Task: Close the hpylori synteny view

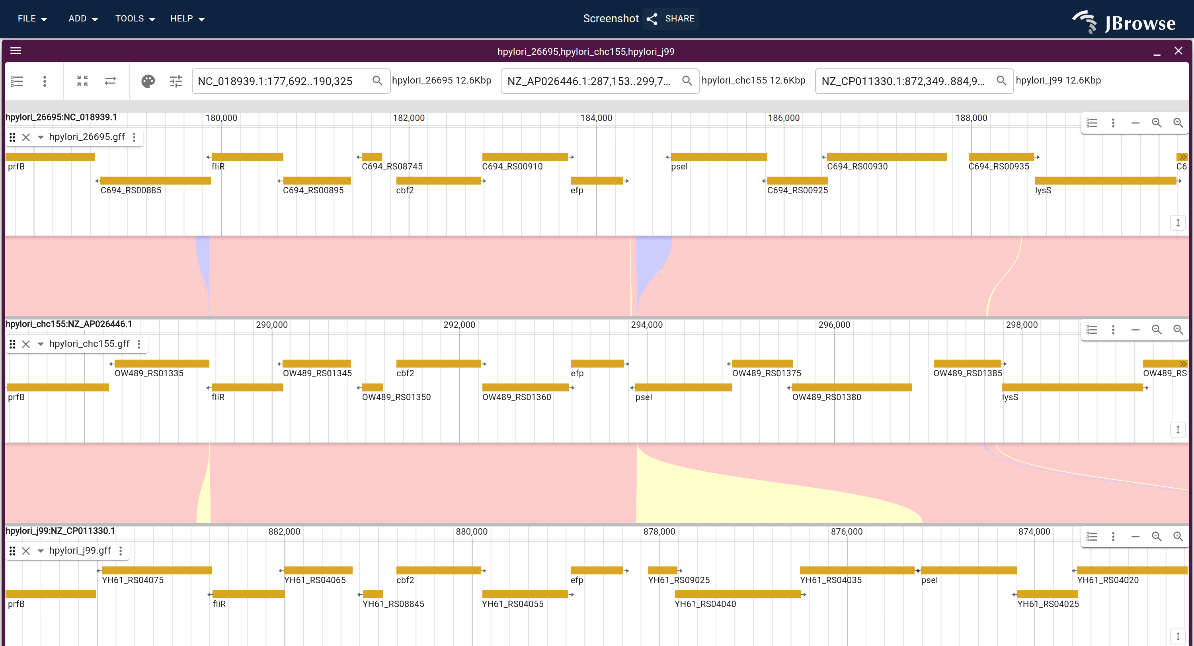Action: click(1178, 51)
